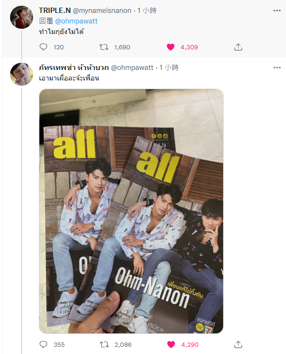The width and height of the screenshot is (286, 354).
Task: Unlike the TRIPLE.N tweet heart icon
Action: coord(170,47)
